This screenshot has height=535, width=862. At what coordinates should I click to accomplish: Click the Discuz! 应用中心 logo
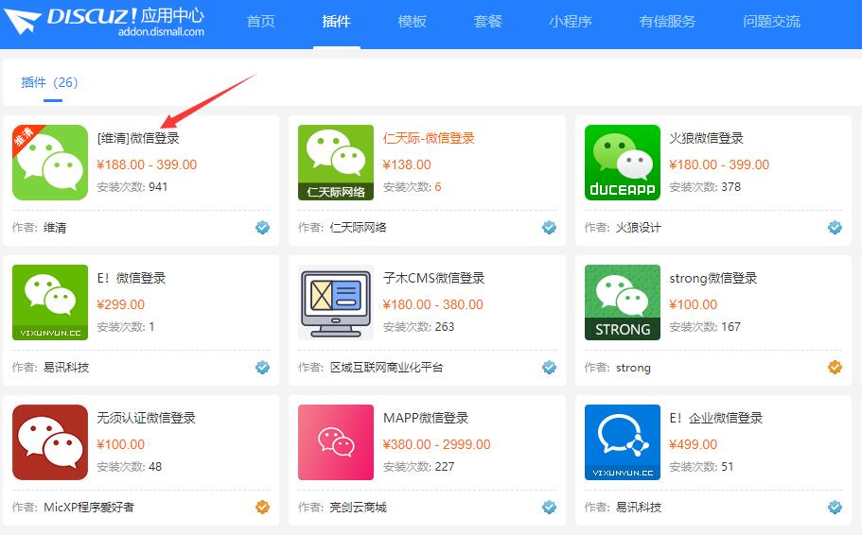coord(104,21)
